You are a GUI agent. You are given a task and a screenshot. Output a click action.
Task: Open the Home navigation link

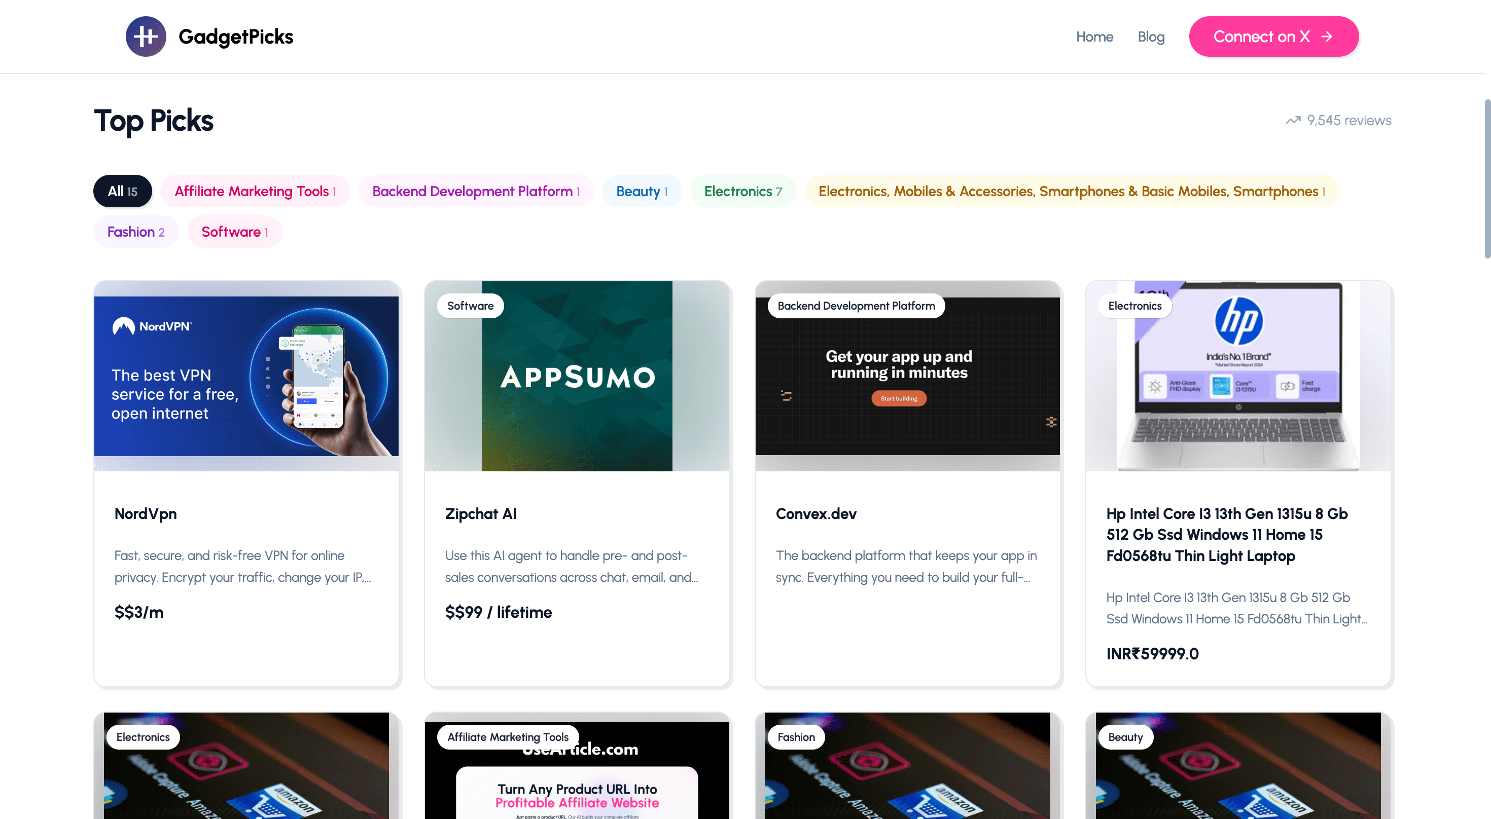(1094, 36)
